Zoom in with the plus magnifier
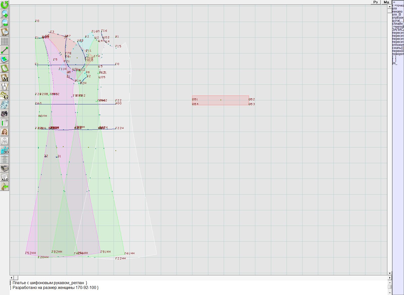This screenshot has width=404, height=295. click(5, 14)
